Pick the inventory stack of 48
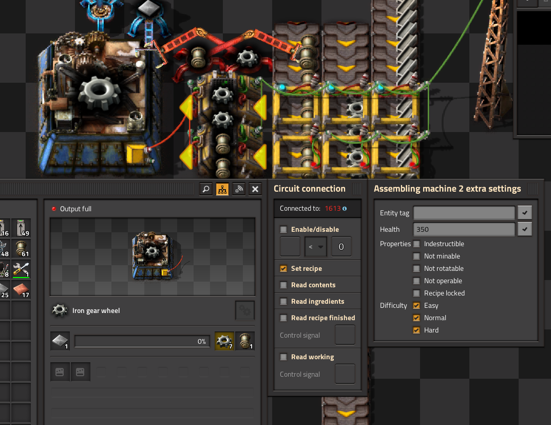Screen dimensions: 551x425 point(5,249)
